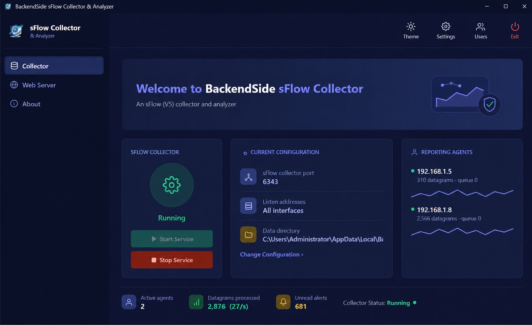
Task: Click the person icon beside Reporting Agents
Action: pyautogui.click(x=414, y=152)
